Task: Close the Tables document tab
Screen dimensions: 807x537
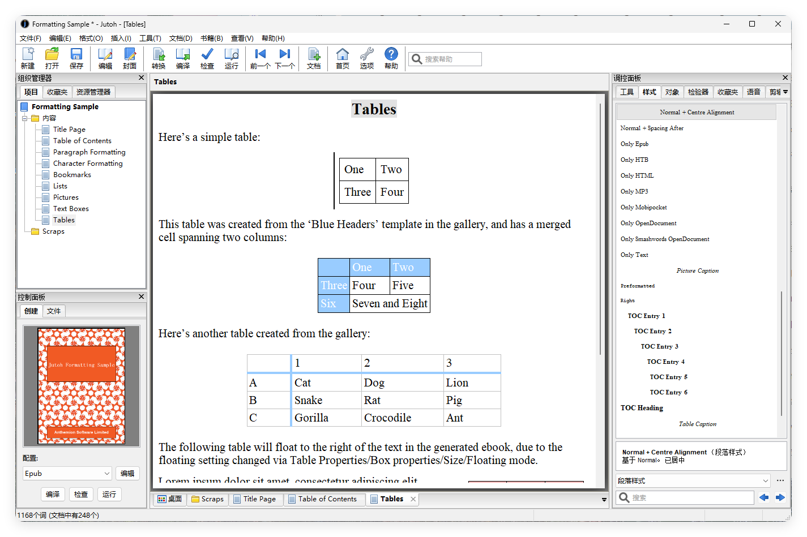Action: tap(413, 499)
